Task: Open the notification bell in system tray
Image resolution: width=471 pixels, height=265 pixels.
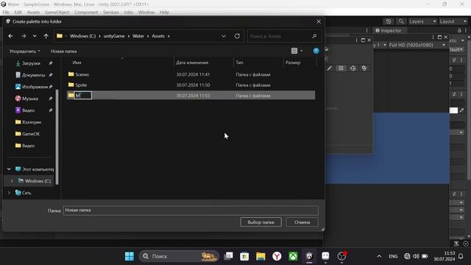Action: (x=461, y=256)
